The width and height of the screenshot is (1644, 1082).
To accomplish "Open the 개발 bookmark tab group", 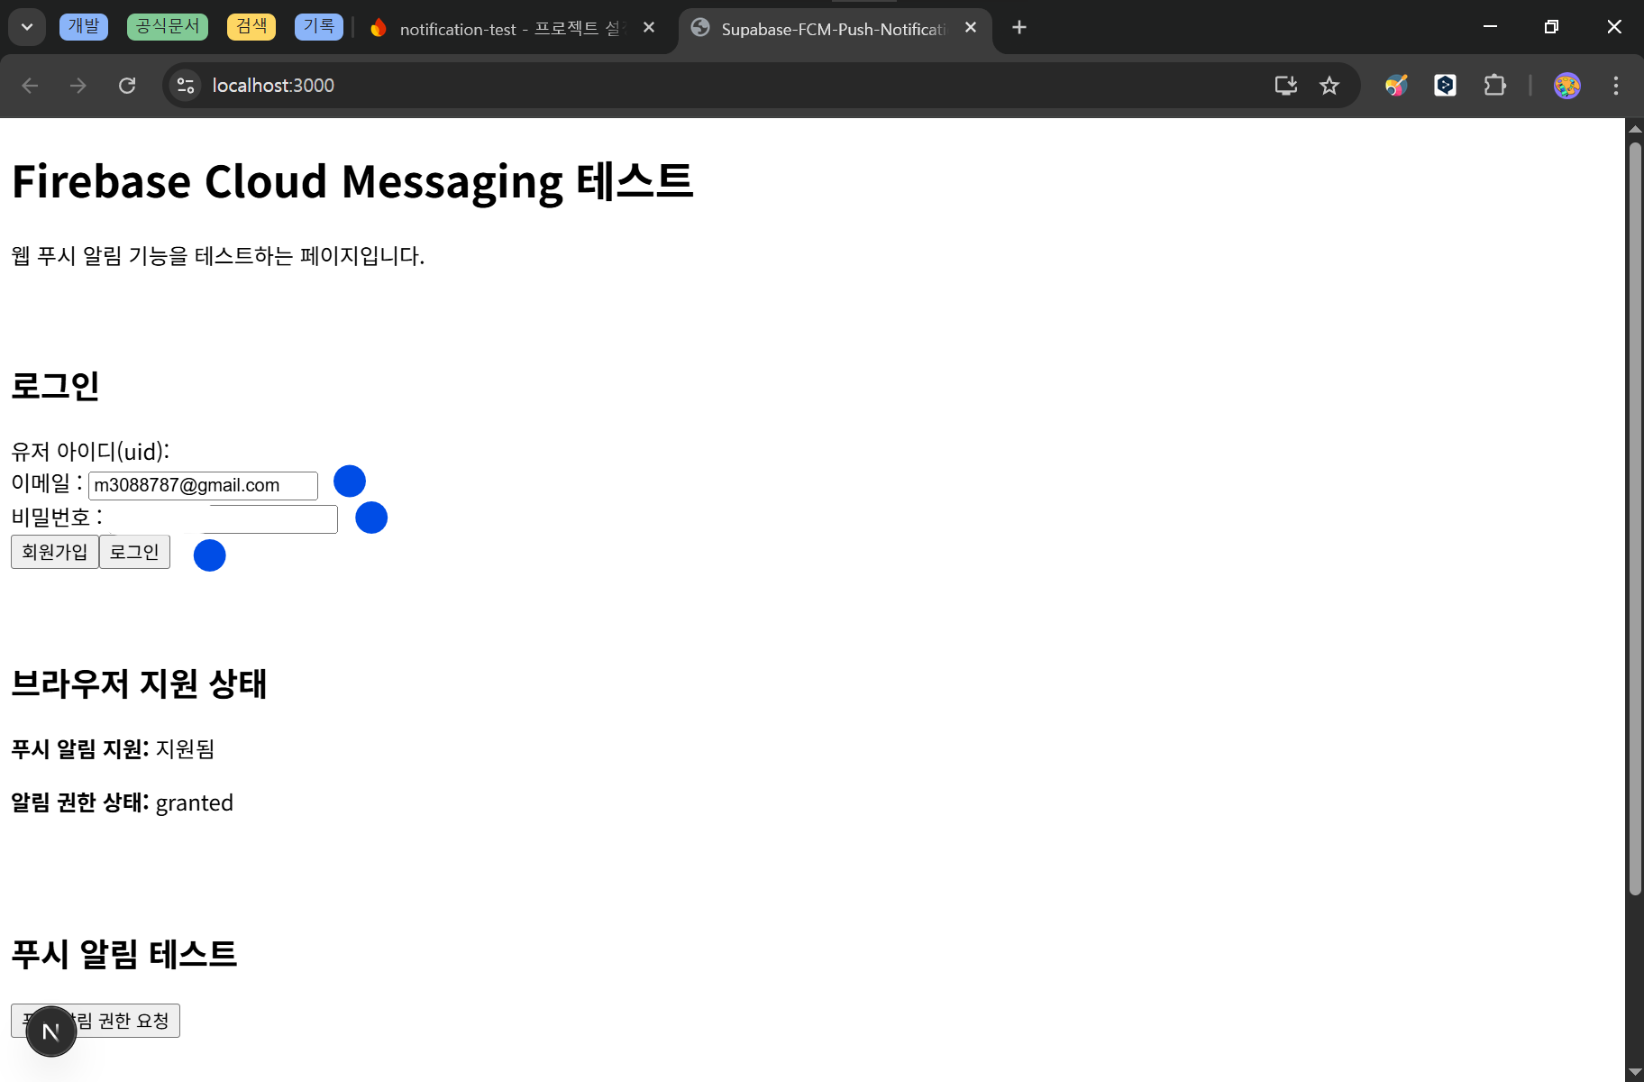I will pos(84,27).
